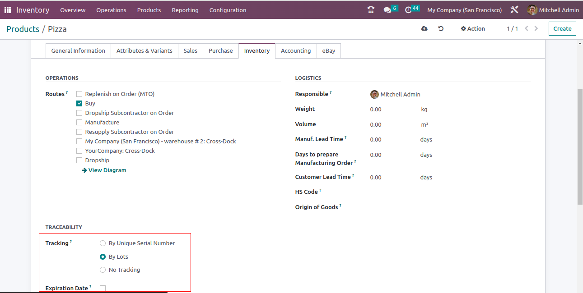Click the Create button
This screenshot has height=293, width=583.
[562, 29]
